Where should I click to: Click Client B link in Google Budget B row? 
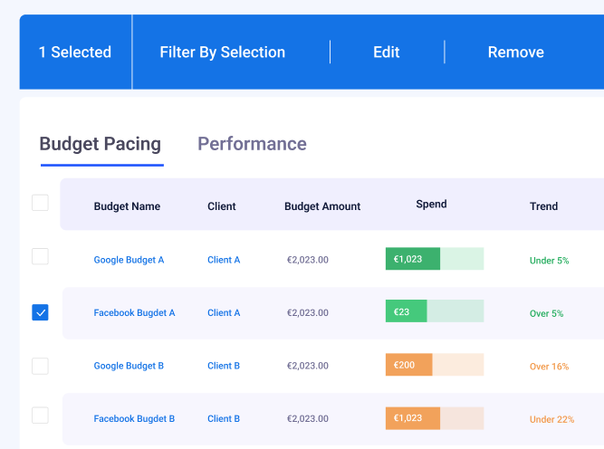tap(224, 366)
